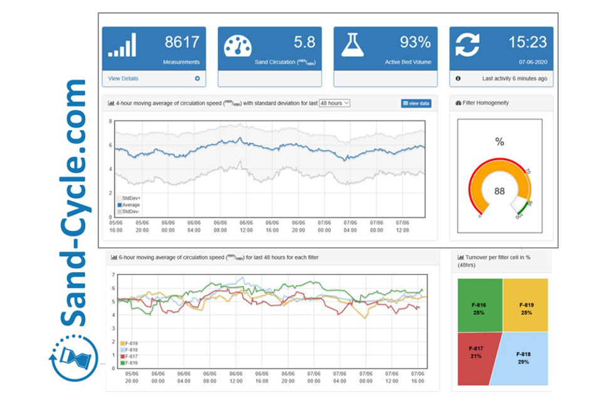The image size is (602, 401).
Task: Click the Filter Homogeneity panel header icon
Action: click(x=458, y=103)
